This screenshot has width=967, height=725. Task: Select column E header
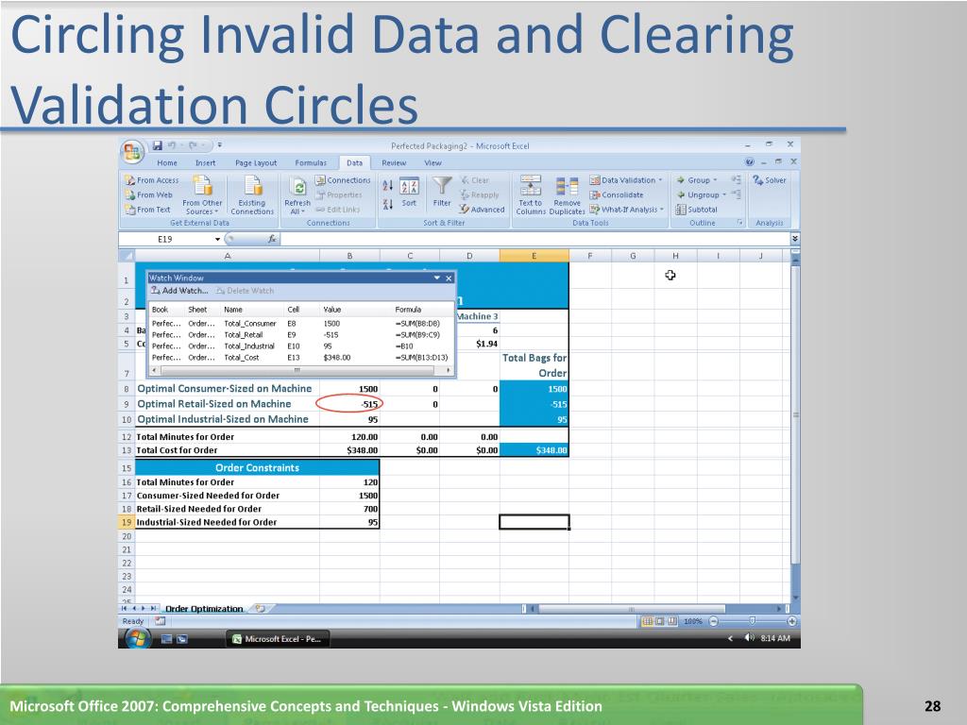534,255
